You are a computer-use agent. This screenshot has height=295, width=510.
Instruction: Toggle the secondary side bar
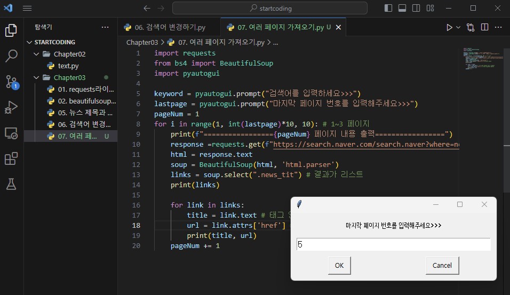(416, 8)
